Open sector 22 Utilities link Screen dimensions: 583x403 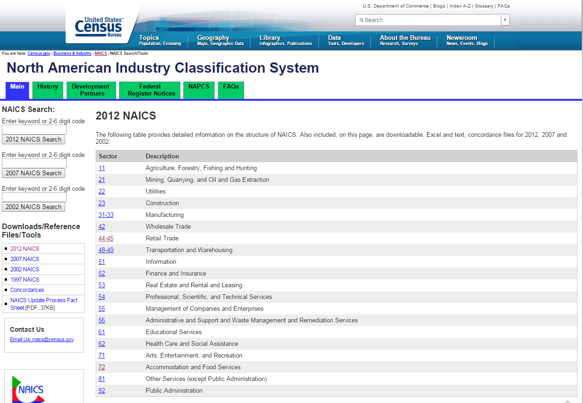coord(102,192)
